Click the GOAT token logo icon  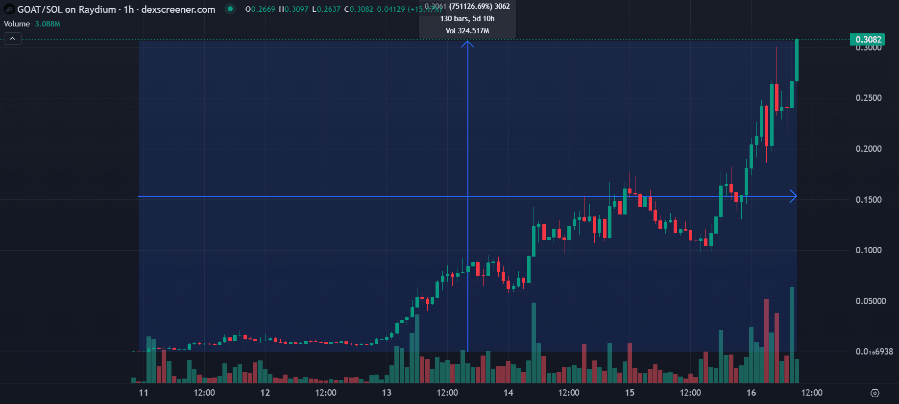click(x=9, y=9)
